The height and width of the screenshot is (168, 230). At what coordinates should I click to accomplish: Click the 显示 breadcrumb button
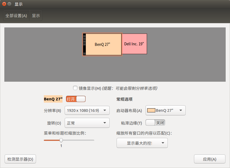[36, 15]
